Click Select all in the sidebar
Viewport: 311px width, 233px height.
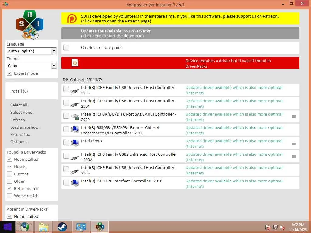(19, 105)
